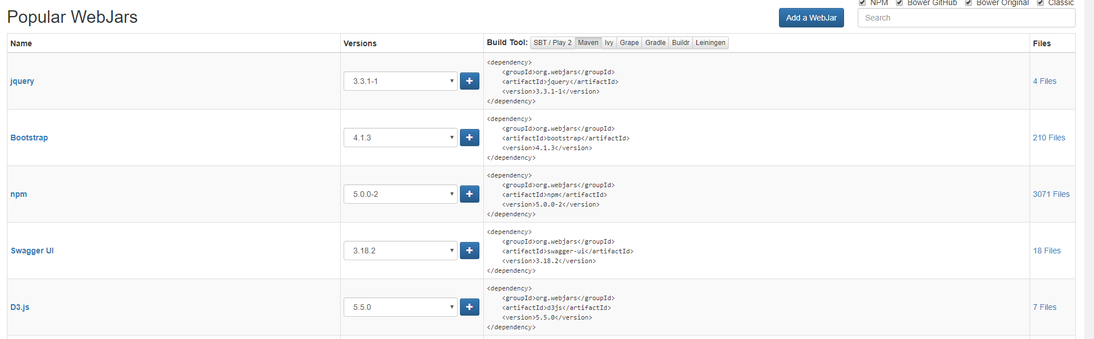Click the Add a WebJar button
Image resolution: width=1094 pixels, height=339 pixels.
pos(811,18)
